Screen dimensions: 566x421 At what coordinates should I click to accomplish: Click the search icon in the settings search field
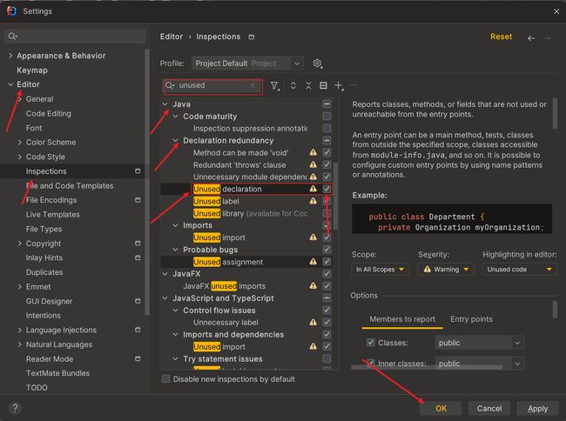[x=12, y=36]
